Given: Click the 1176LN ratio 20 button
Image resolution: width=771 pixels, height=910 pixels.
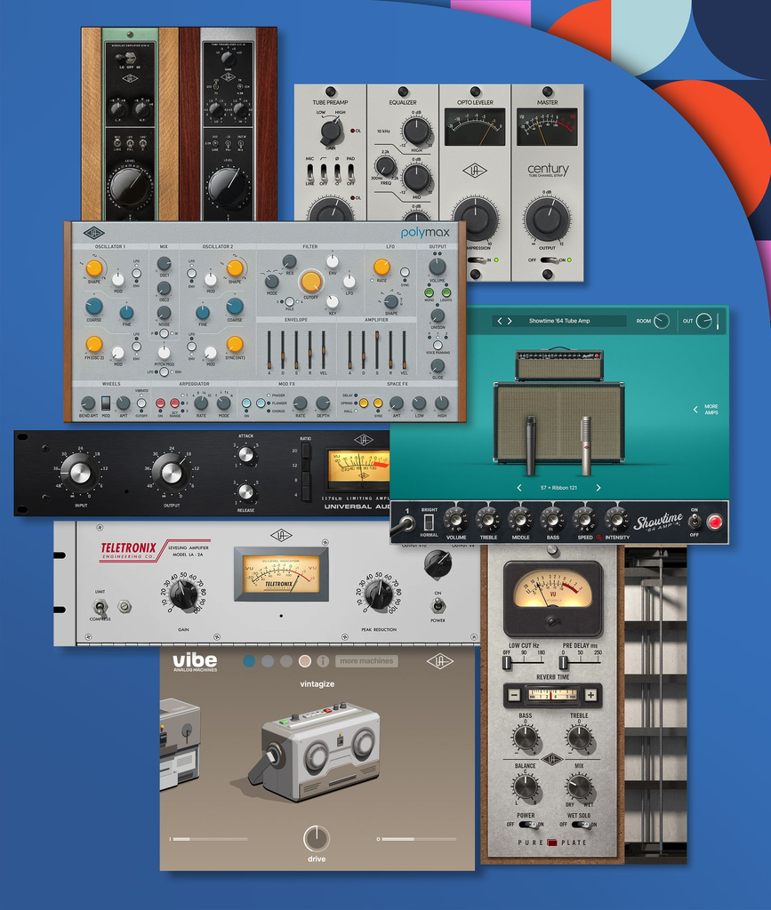Looking at the screenshot, I should click(305, 451).
